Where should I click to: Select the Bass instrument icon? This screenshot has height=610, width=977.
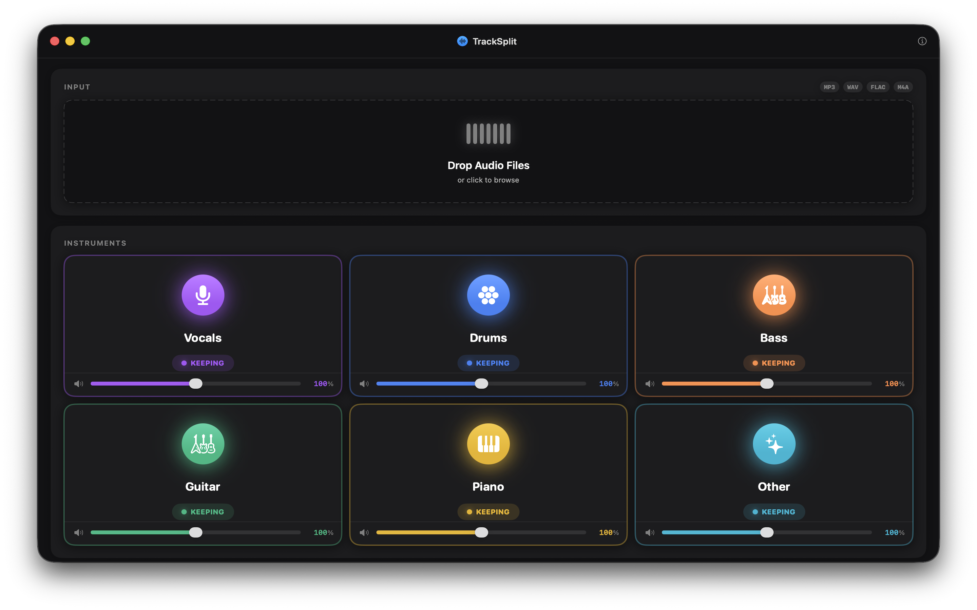[x=773, y=295]
